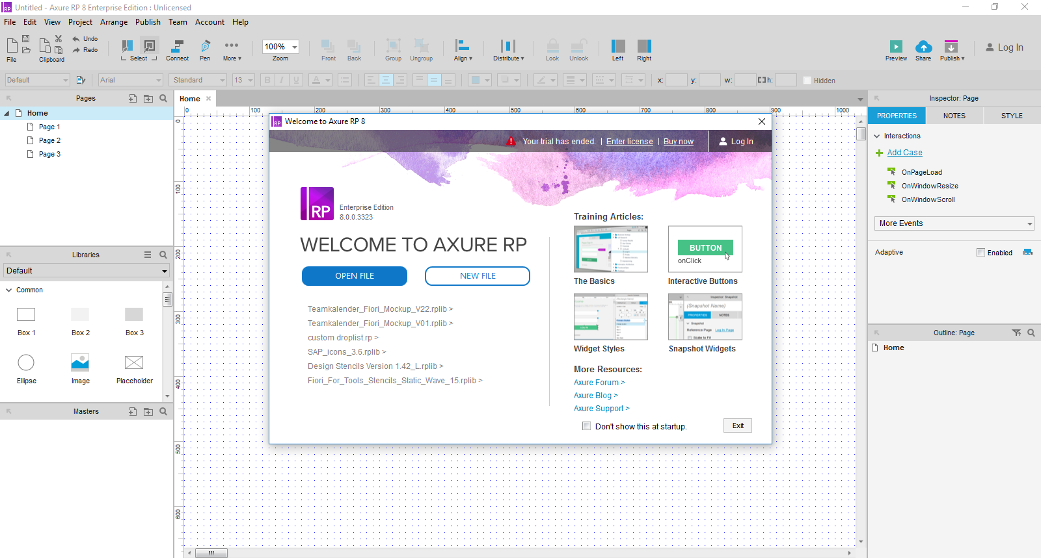Click Add Folder icon in Pages panel
The height and width of the screenshot is (558, 1041).
148,98
